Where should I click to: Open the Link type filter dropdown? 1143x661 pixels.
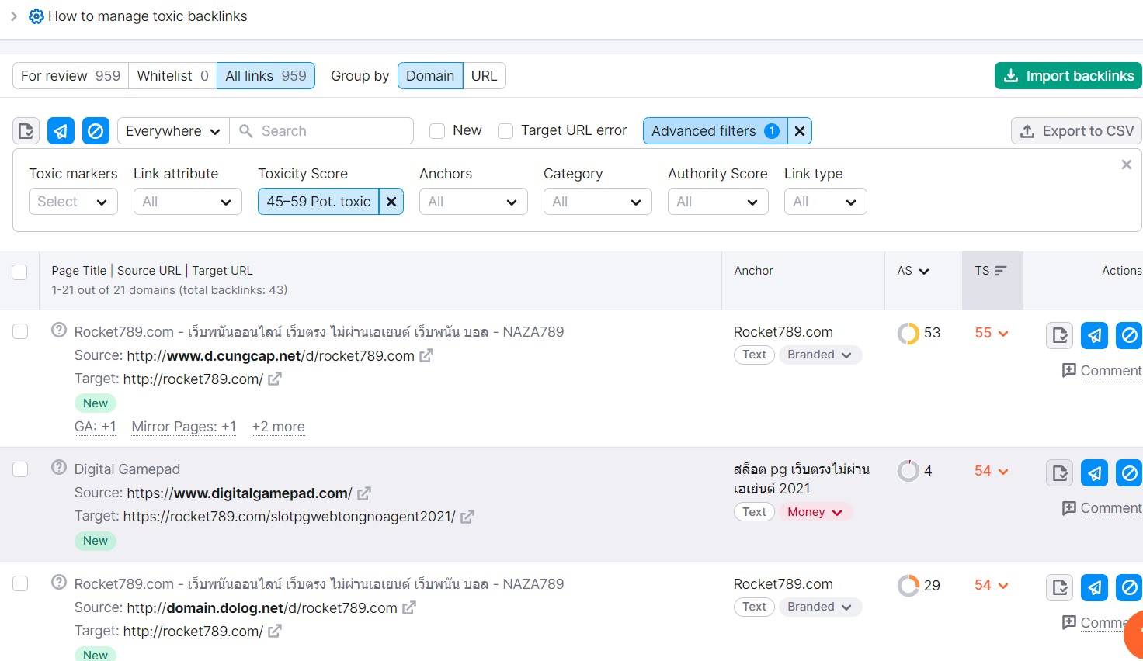click(x=825, y=202)
